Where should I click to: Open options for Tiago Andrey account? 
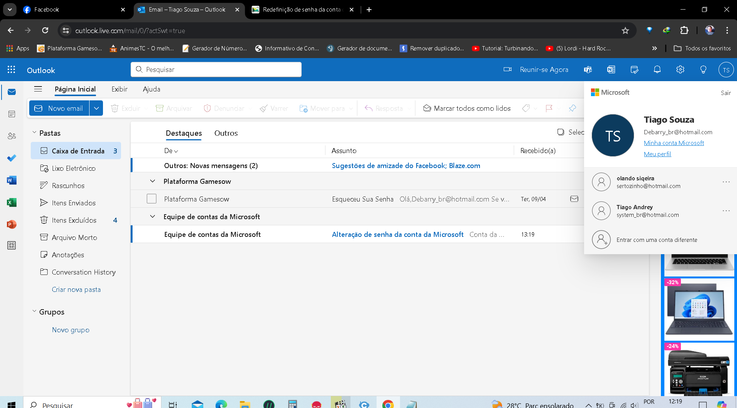click(x=726, y=211)
